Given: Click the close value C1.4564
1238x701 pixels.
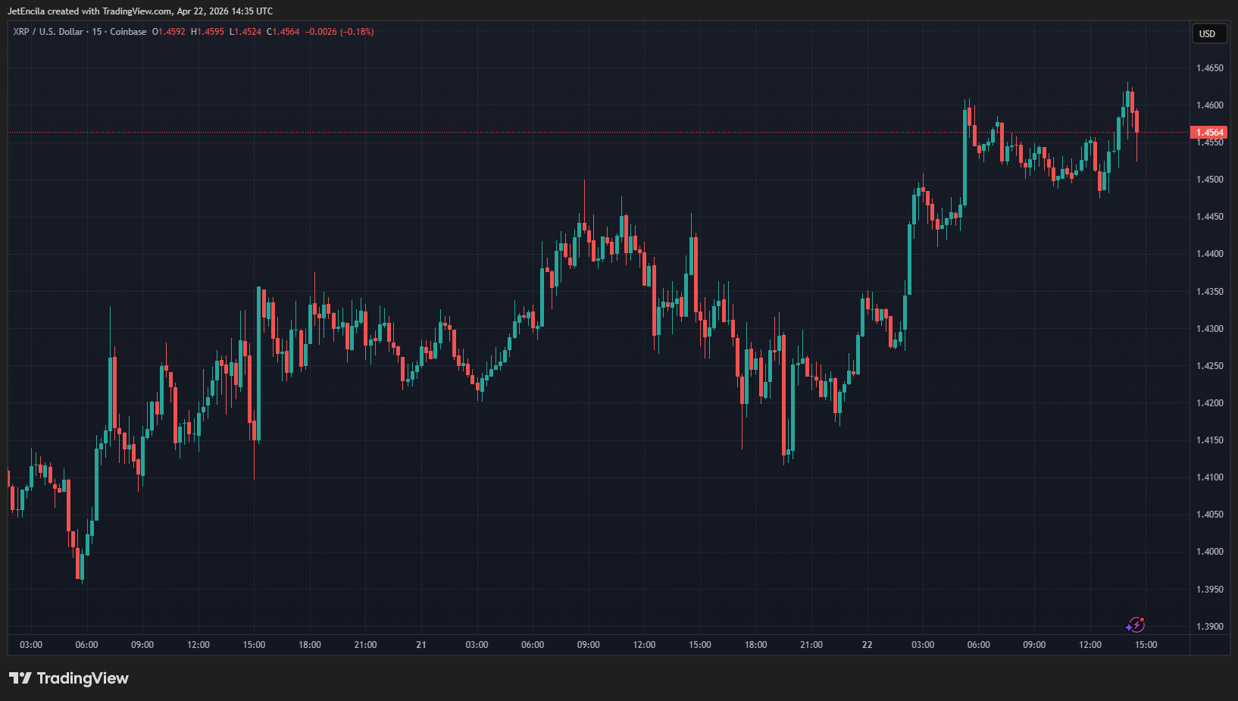Looking at the screenshot, I should tap(283, 32).
